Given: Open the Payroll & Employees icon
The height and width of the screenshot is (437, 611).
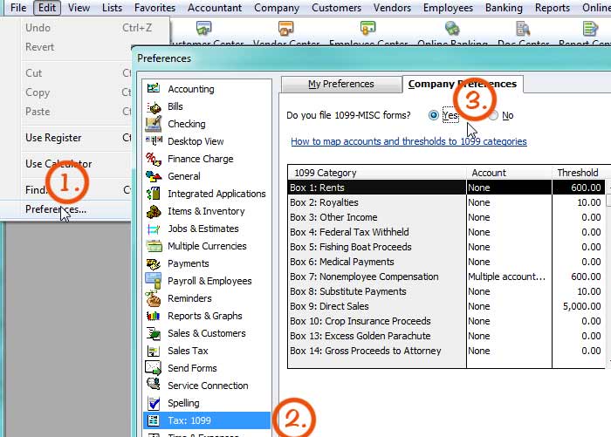Looking at the screenshot, I should [154, 281].
